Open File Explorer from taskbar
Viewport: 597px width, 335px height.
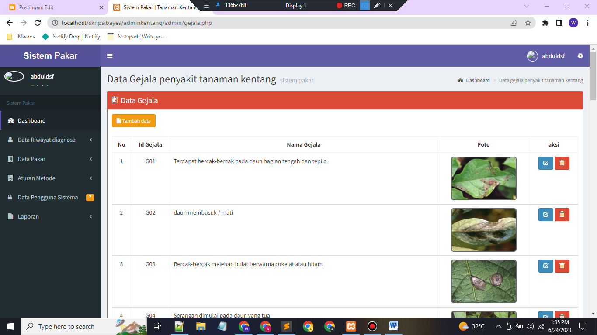(201, 326)
